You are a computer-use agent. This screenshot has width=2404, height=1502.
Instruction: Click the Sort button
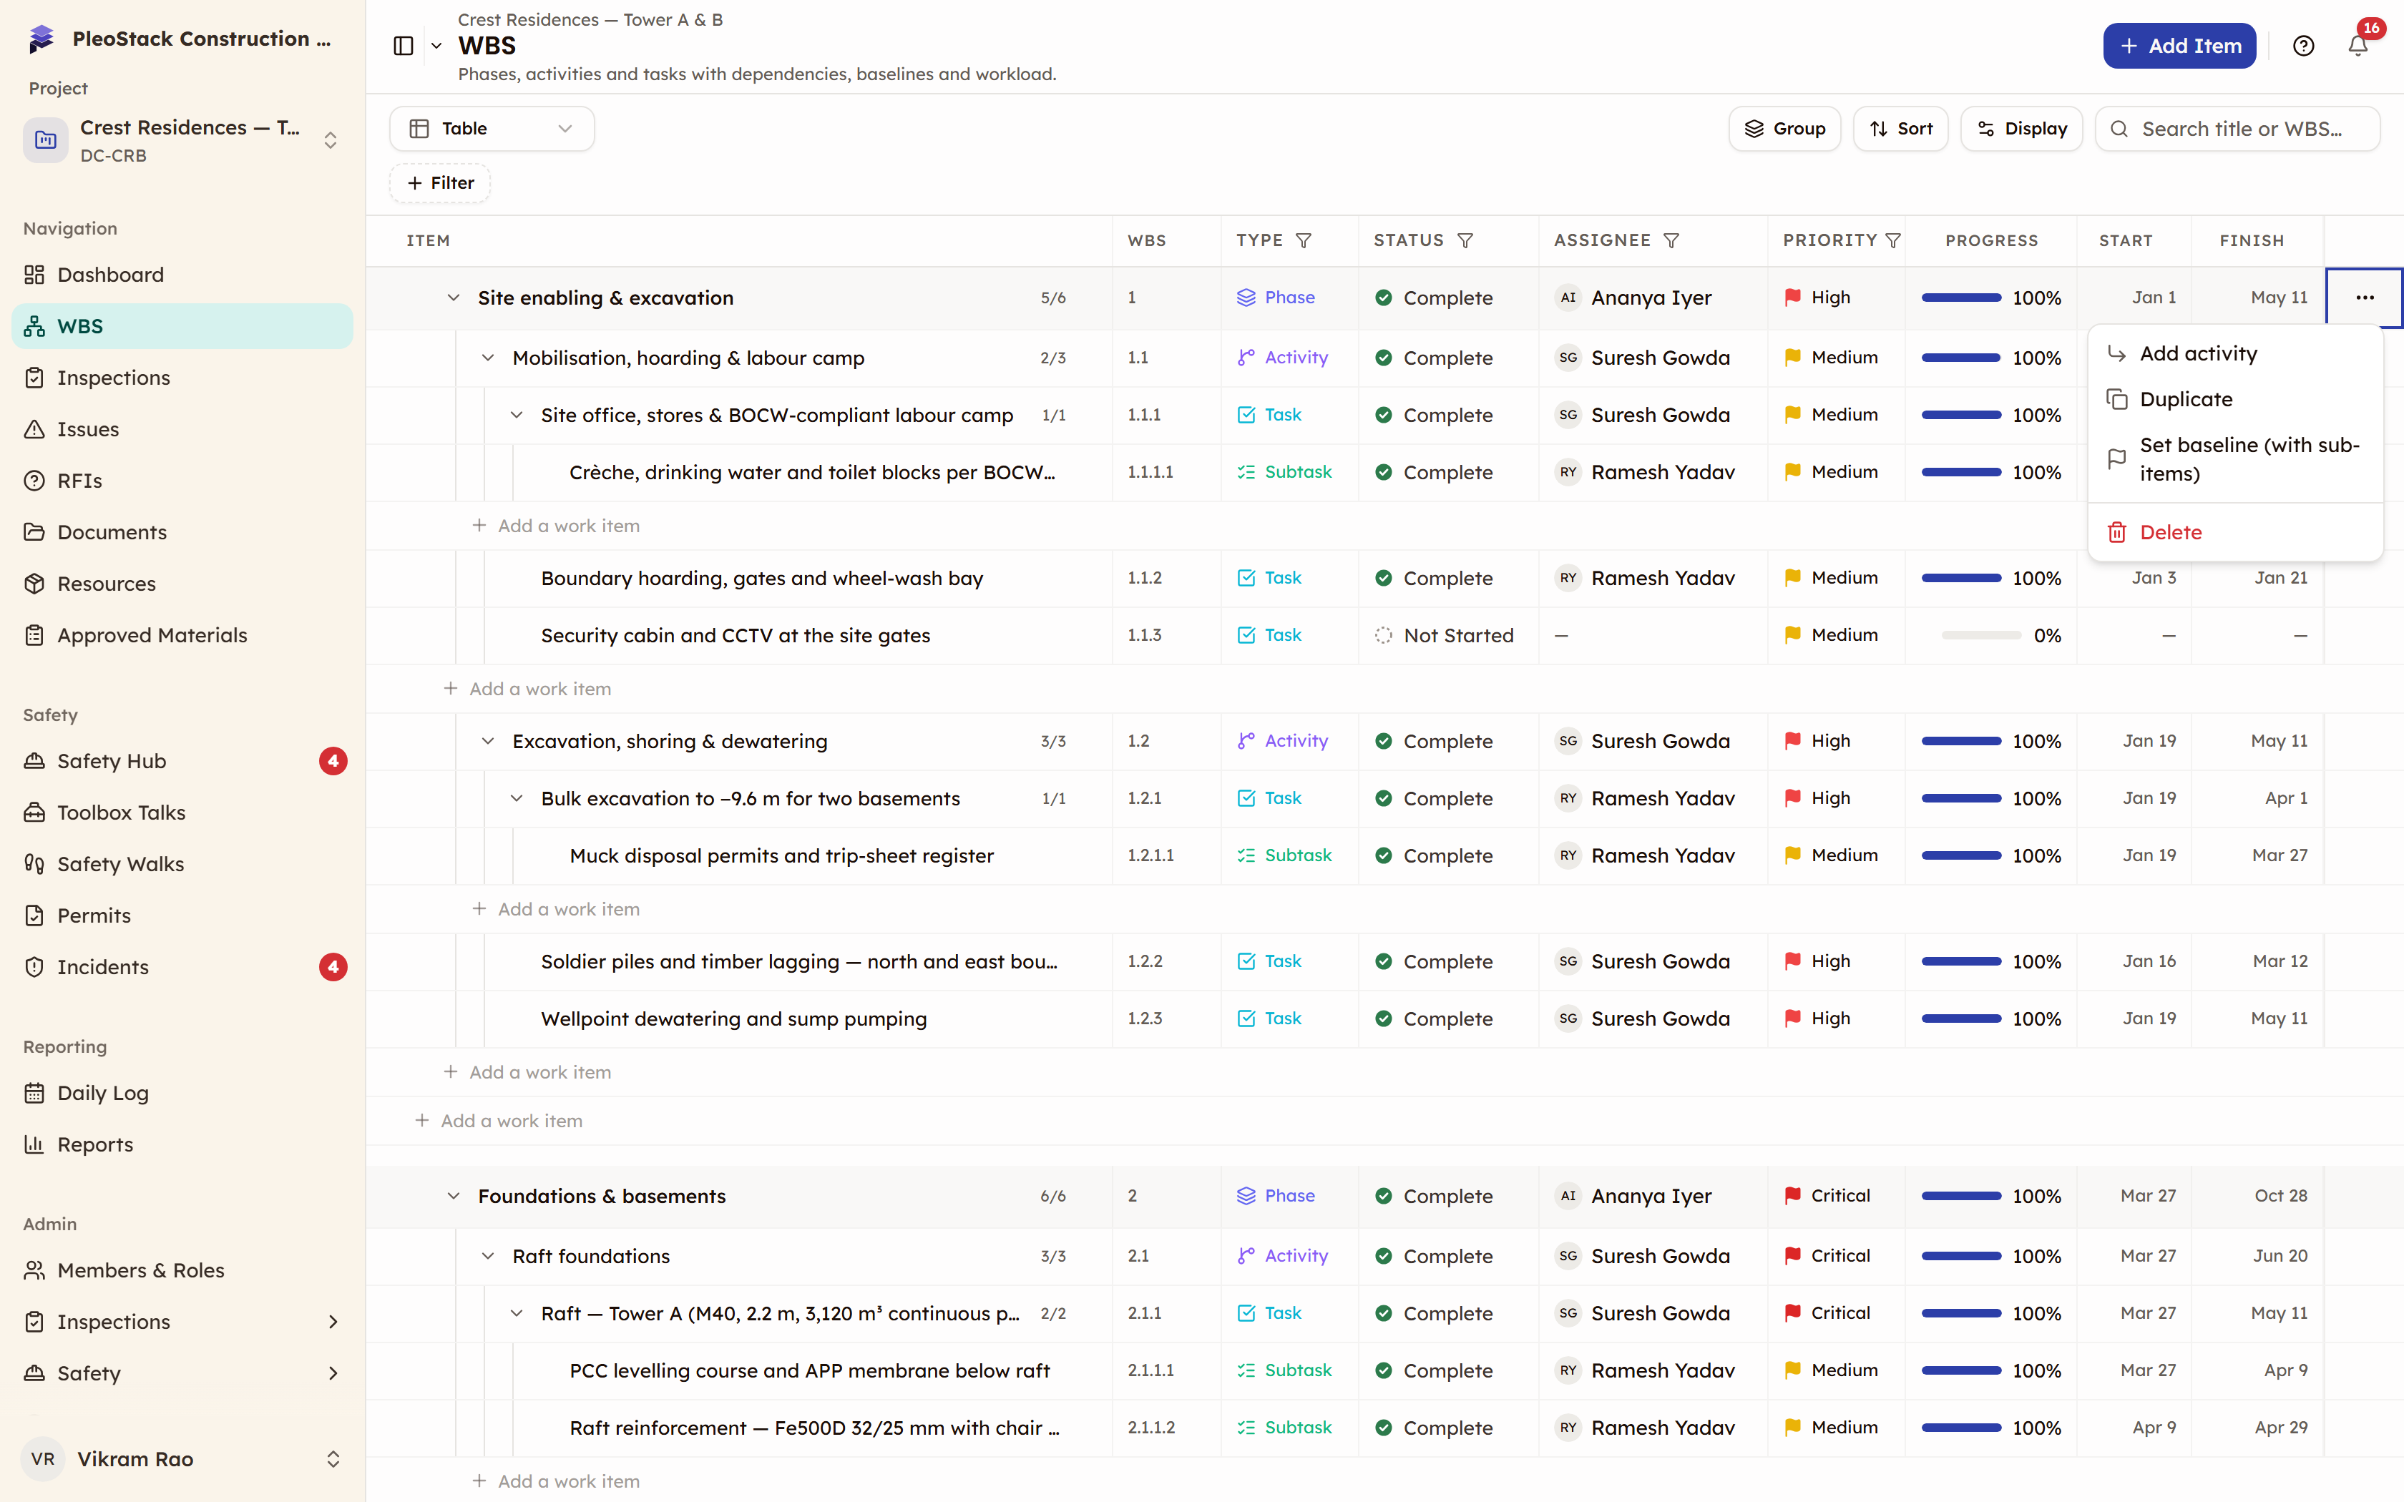tap(1900, 129)
